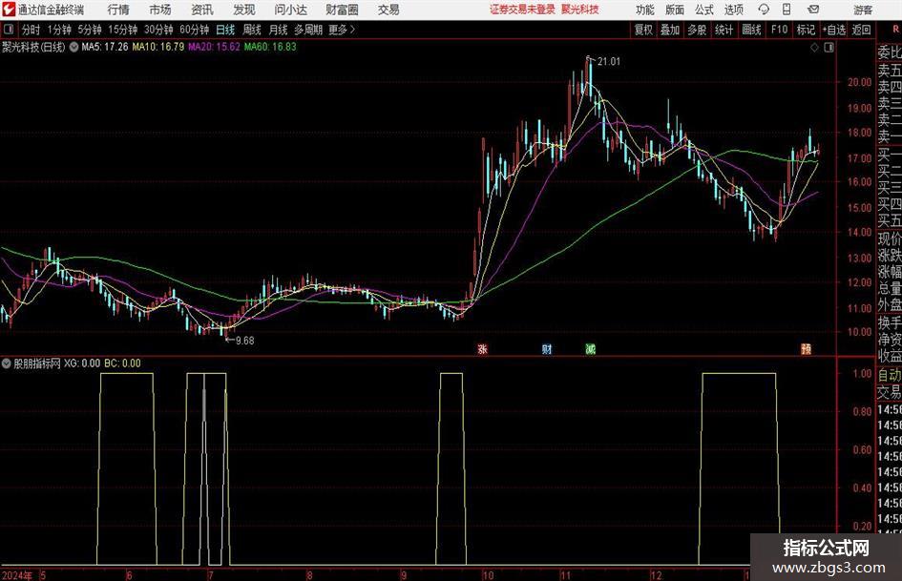Open the mail envelope icon
The width and height of the screenshot is (902, 581).
[813, 10]
